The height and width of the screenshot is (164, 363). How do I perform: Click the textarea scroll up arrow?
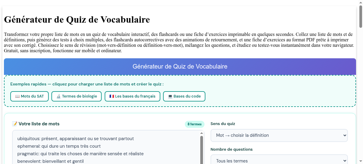(x=201, y=133)
